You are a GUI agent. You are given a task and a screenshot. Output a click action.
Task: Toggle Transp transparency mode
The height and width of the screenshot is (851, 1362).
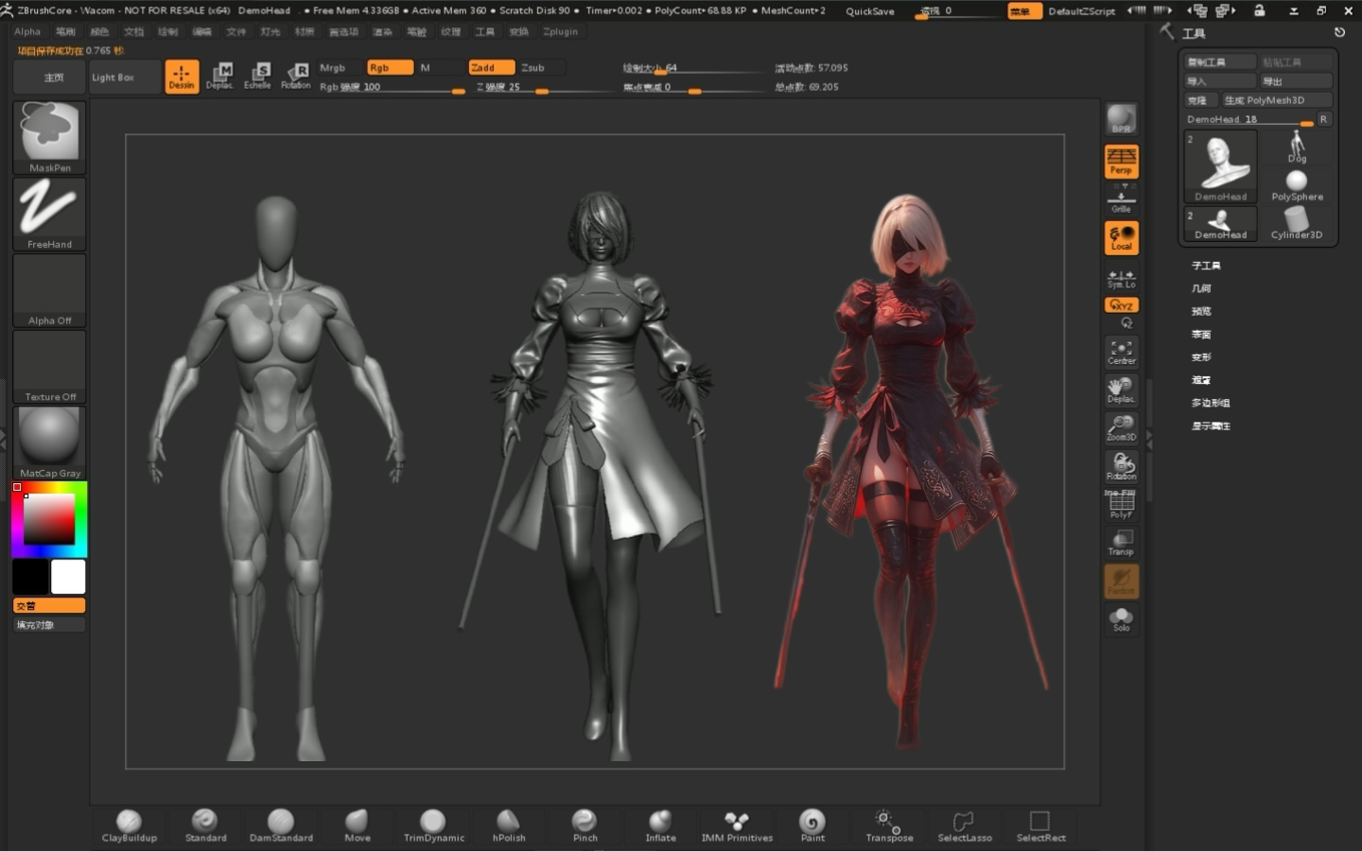[x=1122, y=543]
